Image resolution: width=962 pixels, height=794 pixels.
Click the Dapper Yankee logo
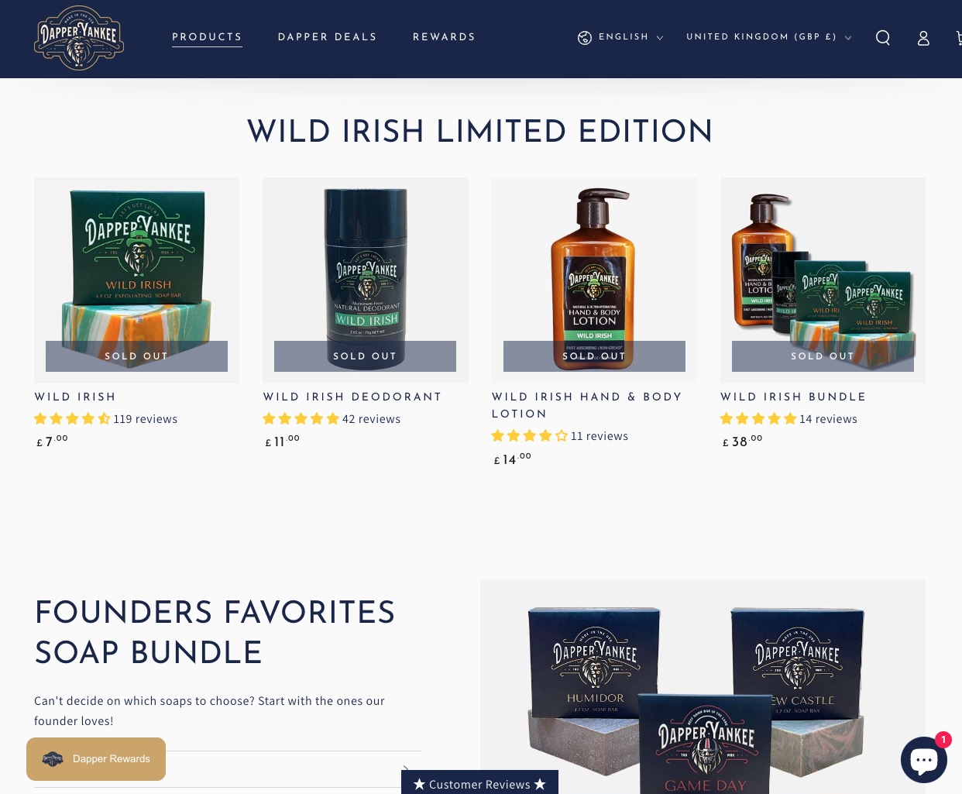click(79, 38)
